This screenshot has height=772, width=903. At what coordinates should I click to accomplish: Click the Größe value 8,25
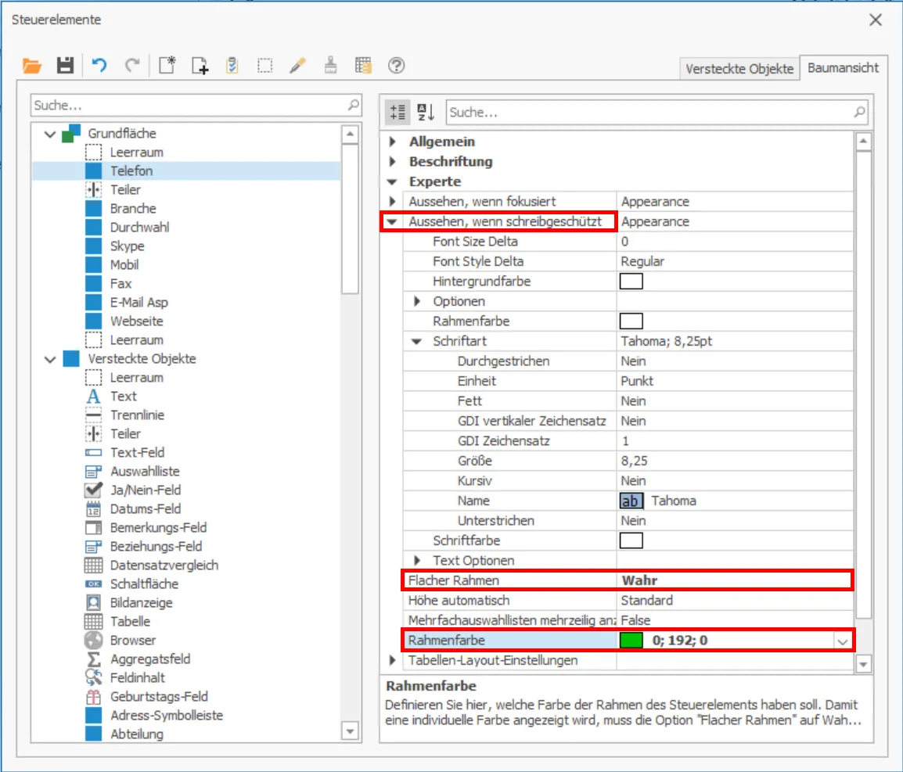634,461
